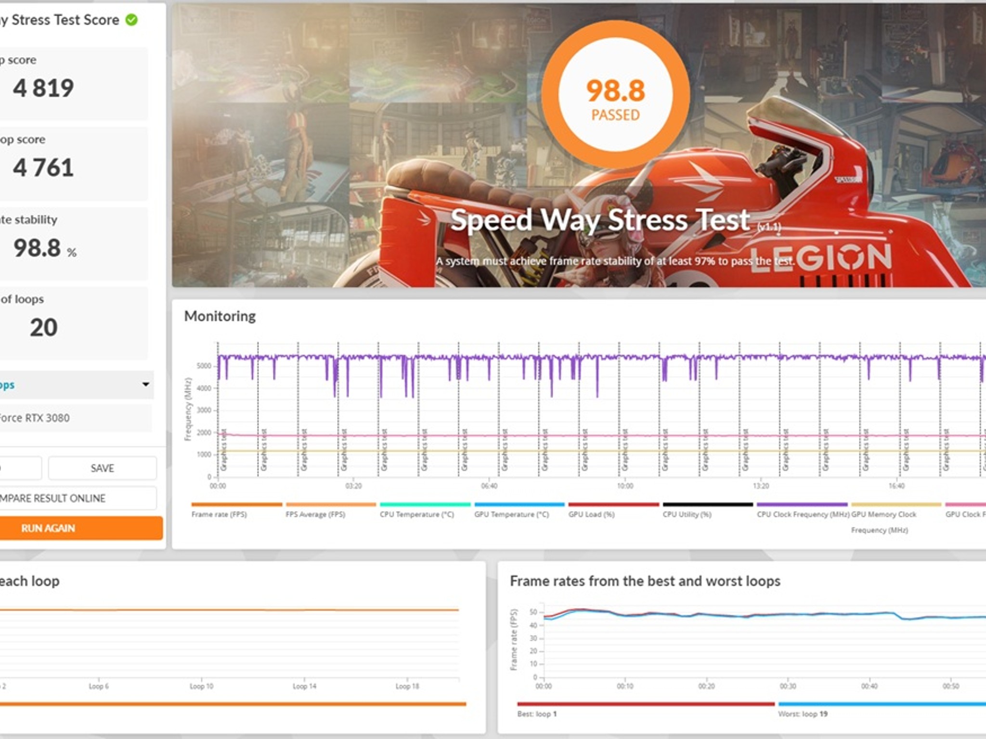Click the Loop 10 axis label
The width and height of the screenshot is (986, 739).
pyautogui.click(x=201, y=686)
